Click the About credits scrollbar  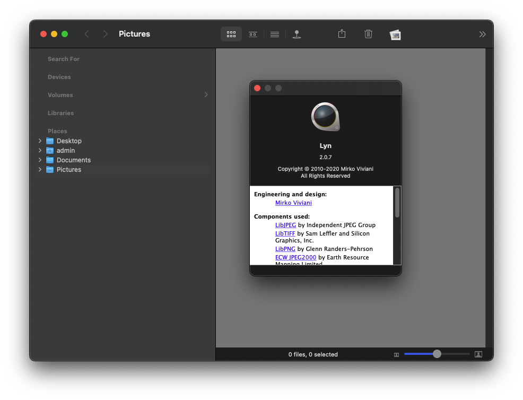[x=397, y=203]
